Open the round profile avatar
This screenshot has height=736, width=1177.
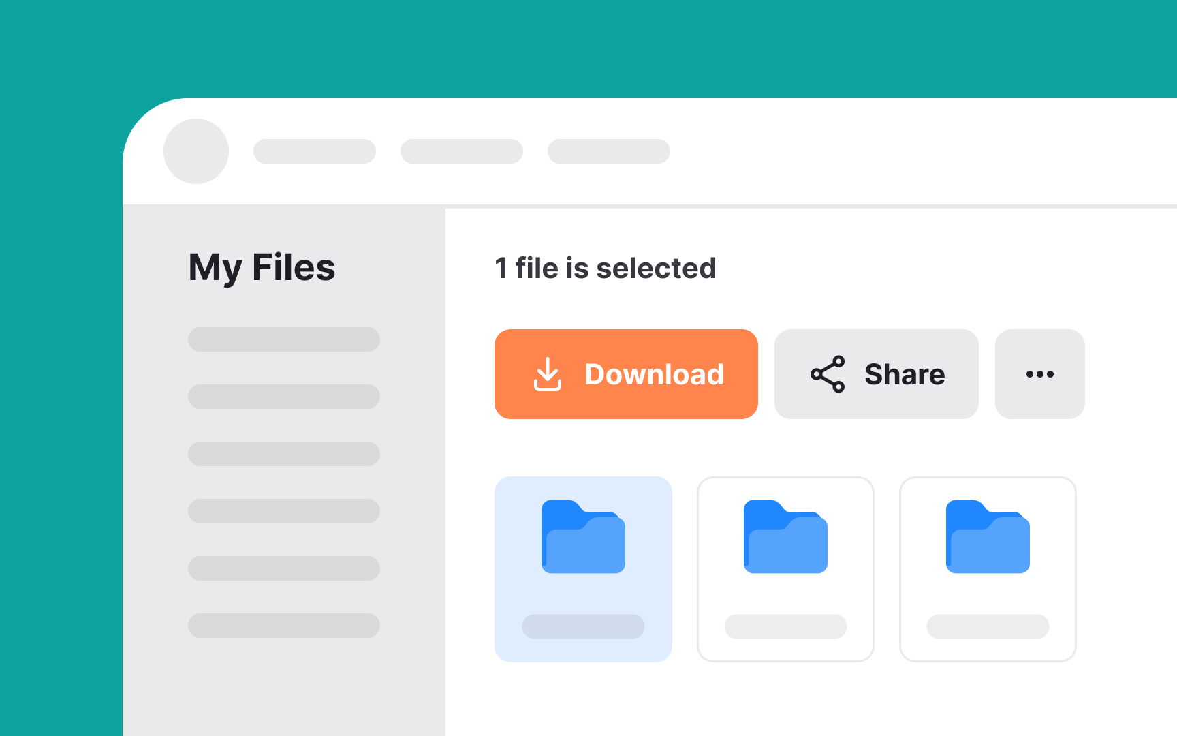[x=196, y=151]
